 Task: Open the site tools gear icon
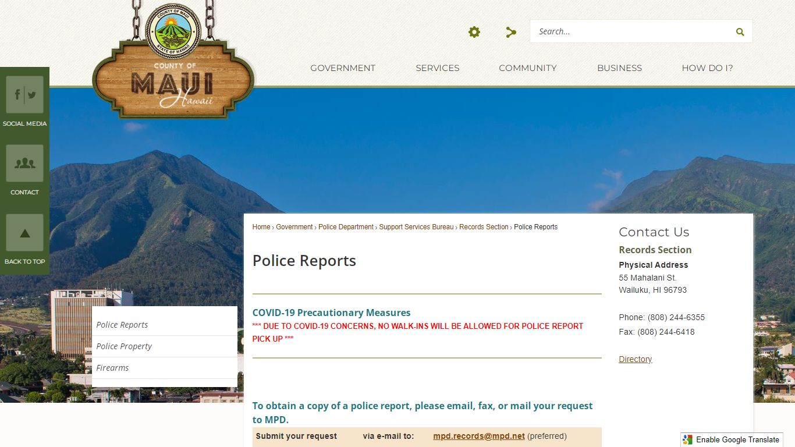pyautogui.click(x=474, y=32)
